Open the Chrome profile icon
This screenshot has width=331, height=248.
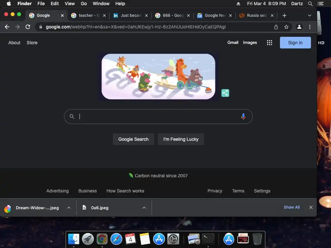pos(299,27)
